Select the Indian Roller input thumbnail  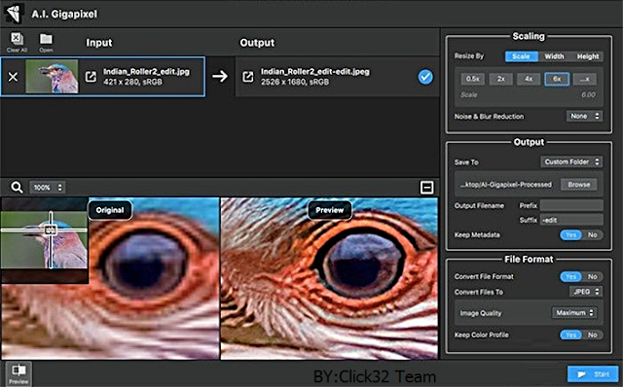tap(52, 77)
